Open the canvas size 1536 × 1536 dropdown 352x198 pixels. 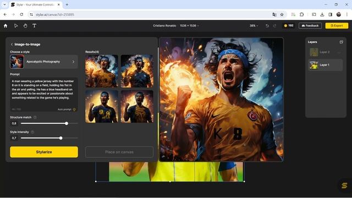click(189, 26)
